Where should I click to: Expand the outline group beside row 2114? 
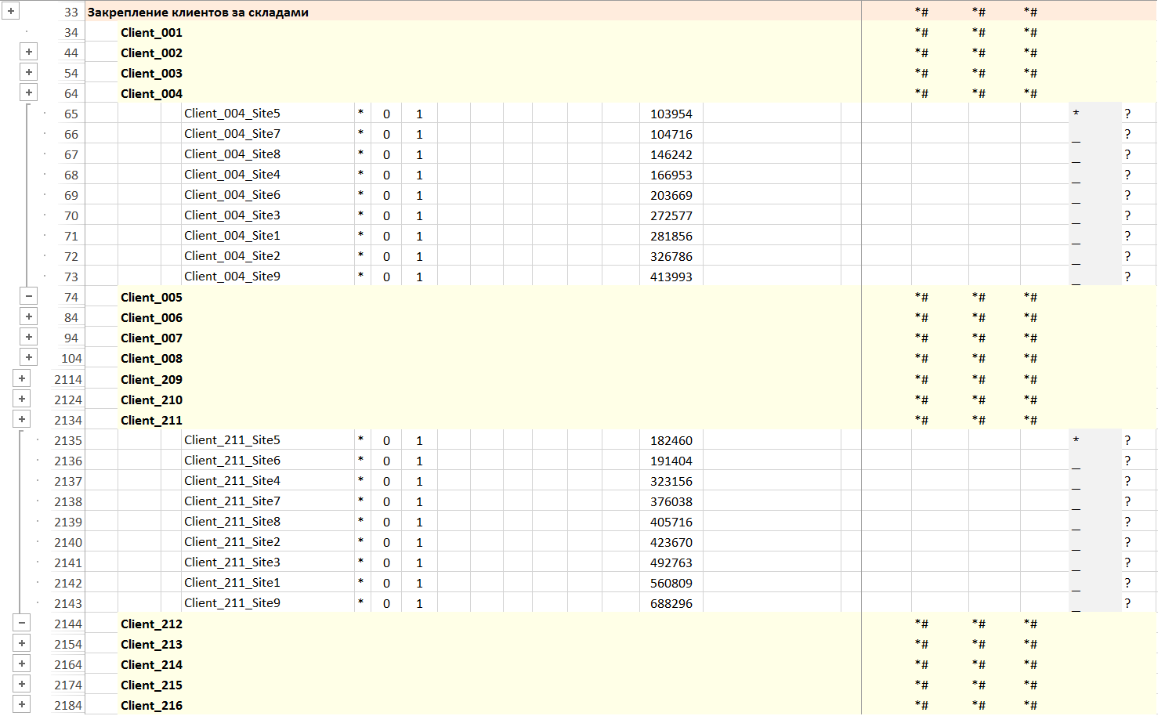click(22, 378)
